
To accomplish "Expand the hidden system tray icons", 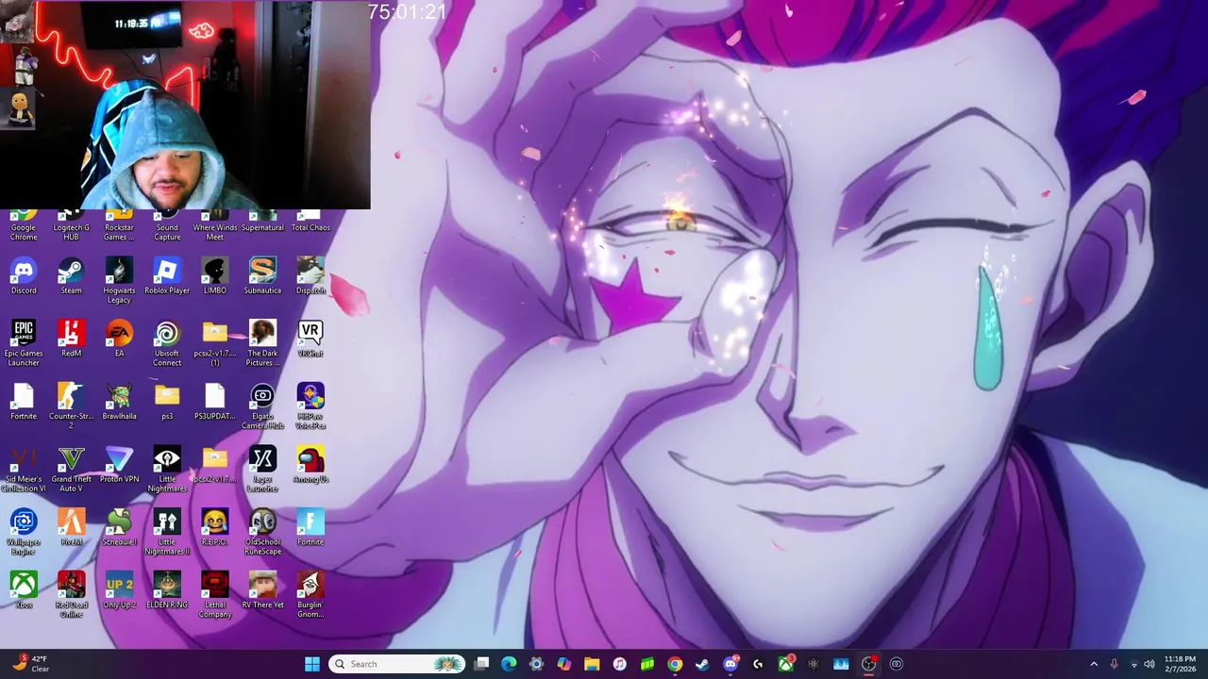I will coord(1094,664).
